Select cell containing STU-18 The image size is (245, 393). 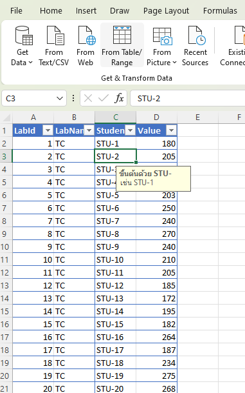pyautogui.click(x=115, y=363)
